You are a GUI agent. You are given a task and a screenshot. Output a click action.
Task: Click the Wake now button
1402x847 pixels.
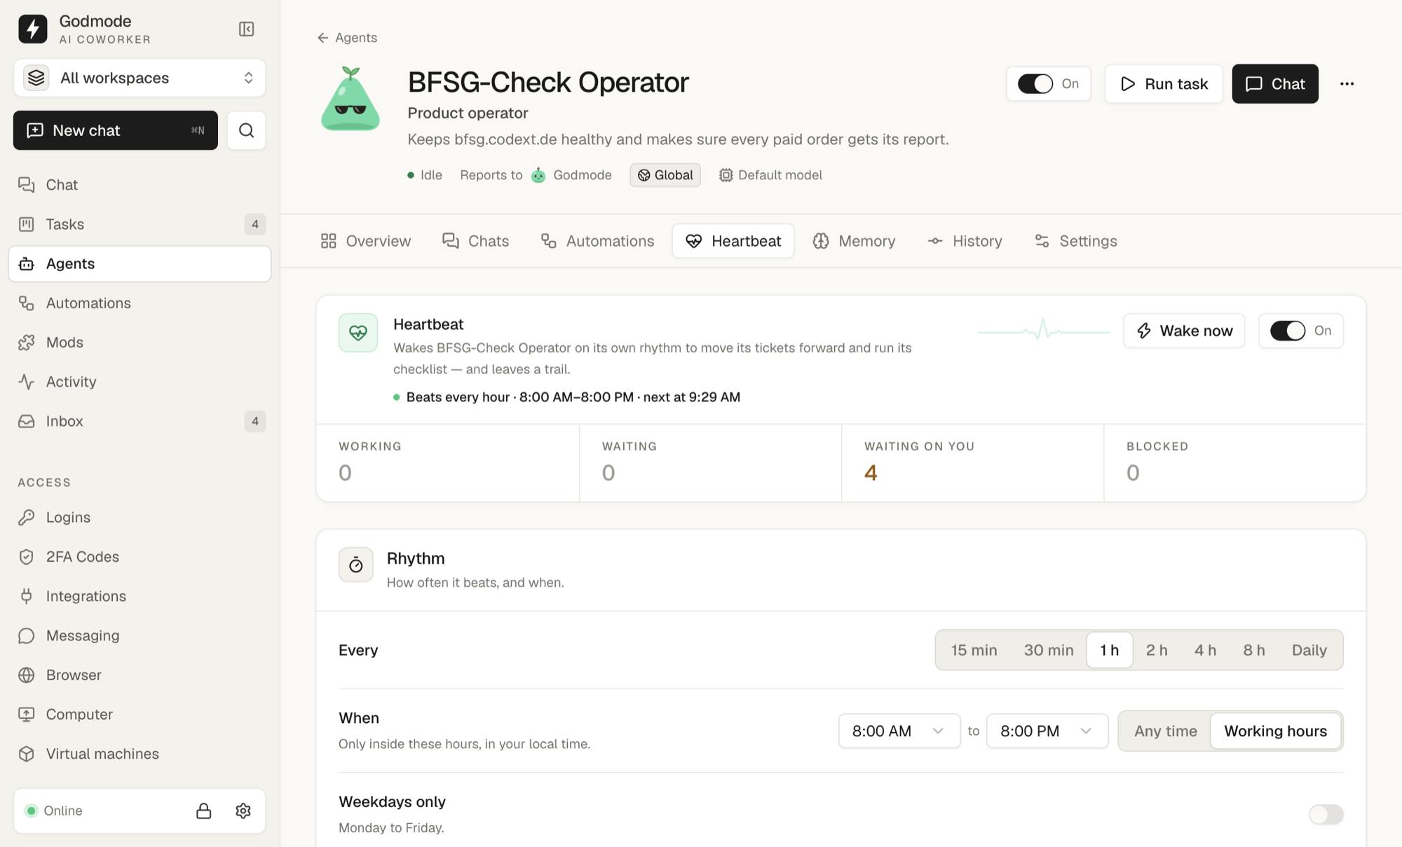tap(1184, 331)
